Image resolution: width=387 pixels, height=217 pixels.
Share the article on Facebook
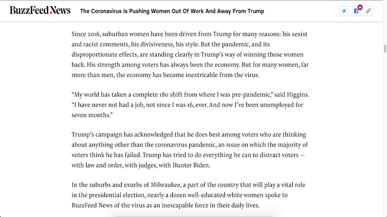[356, 11]
